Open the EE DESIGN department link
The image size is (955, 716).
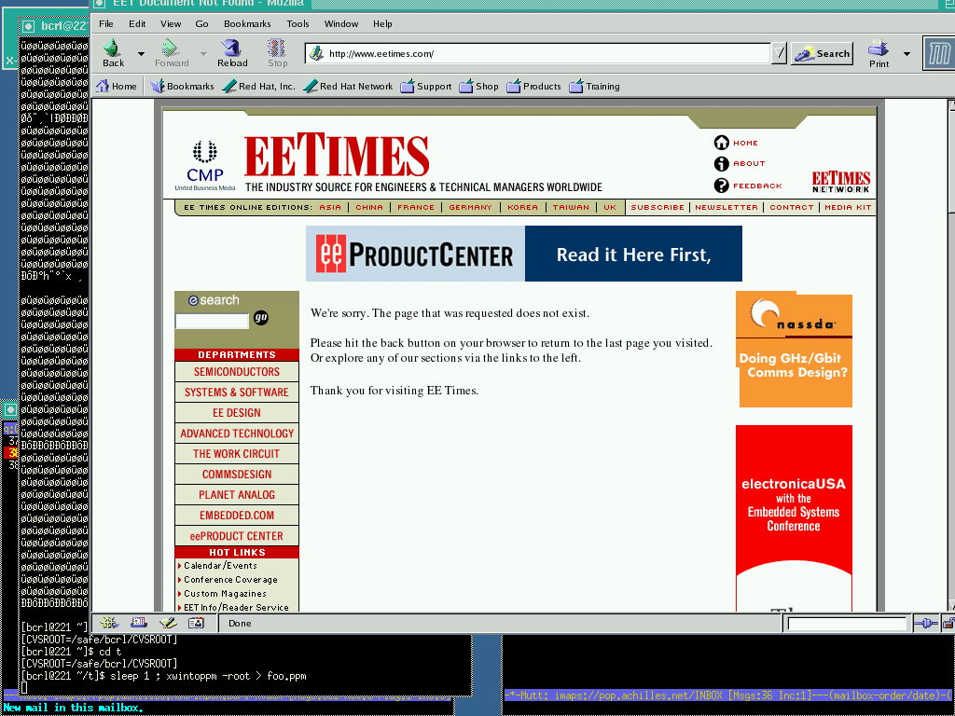tap(237, 413)
